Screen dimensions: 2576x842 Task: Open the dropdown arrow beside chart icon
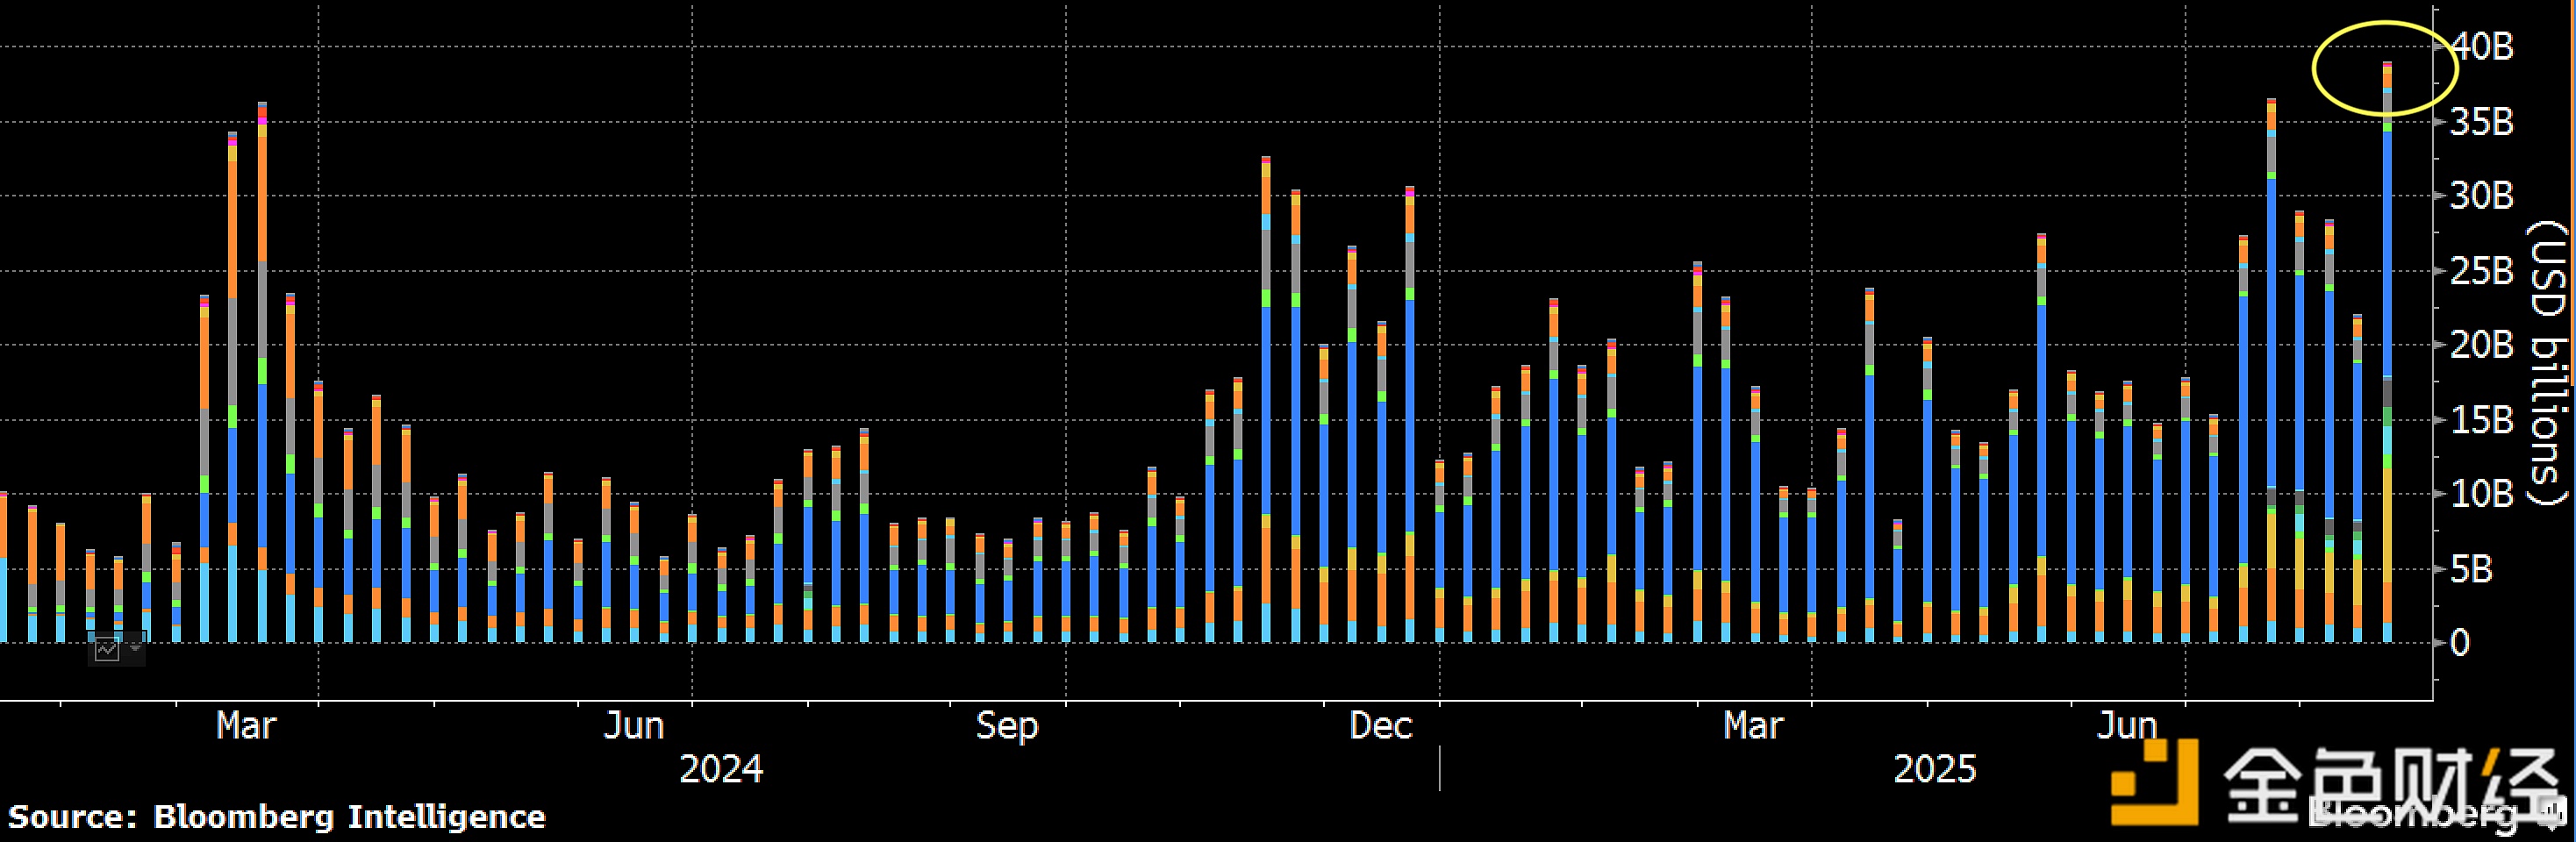tap(135, 648)
